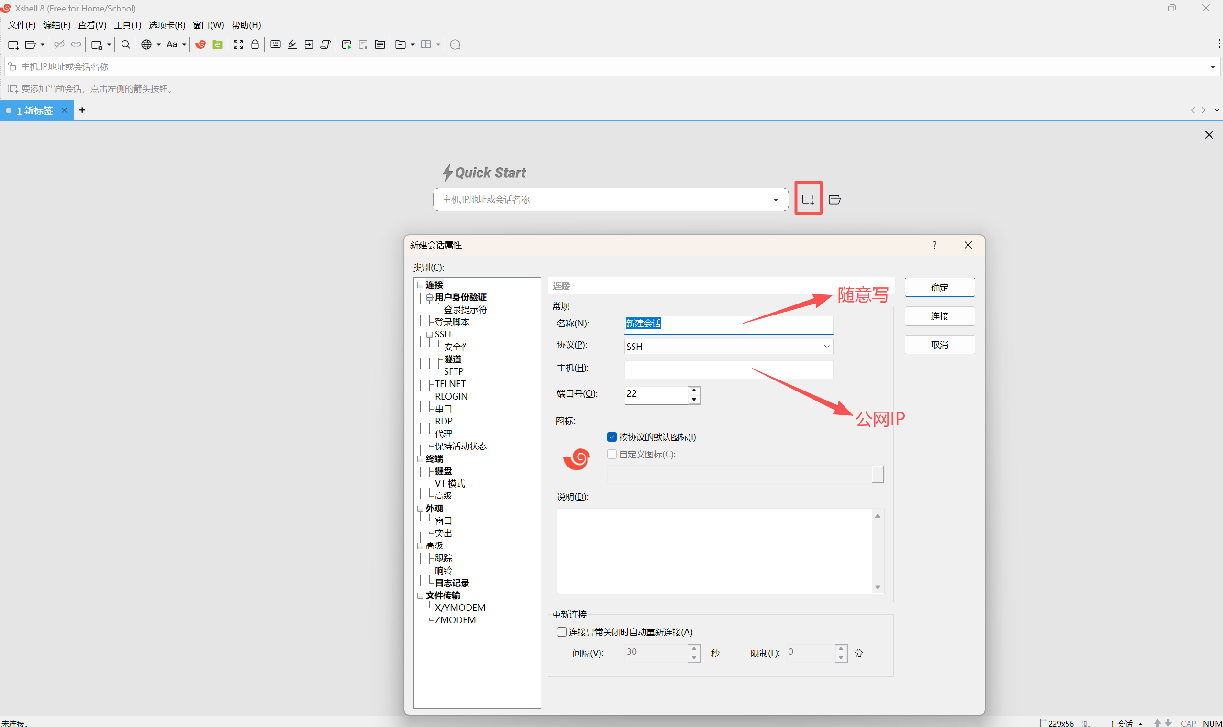The height and width of the screenshot is (727, 1223).
Task: Click the virtual keyboard toolbar icon
Action: pyautogui.click(x=276, y=44)
